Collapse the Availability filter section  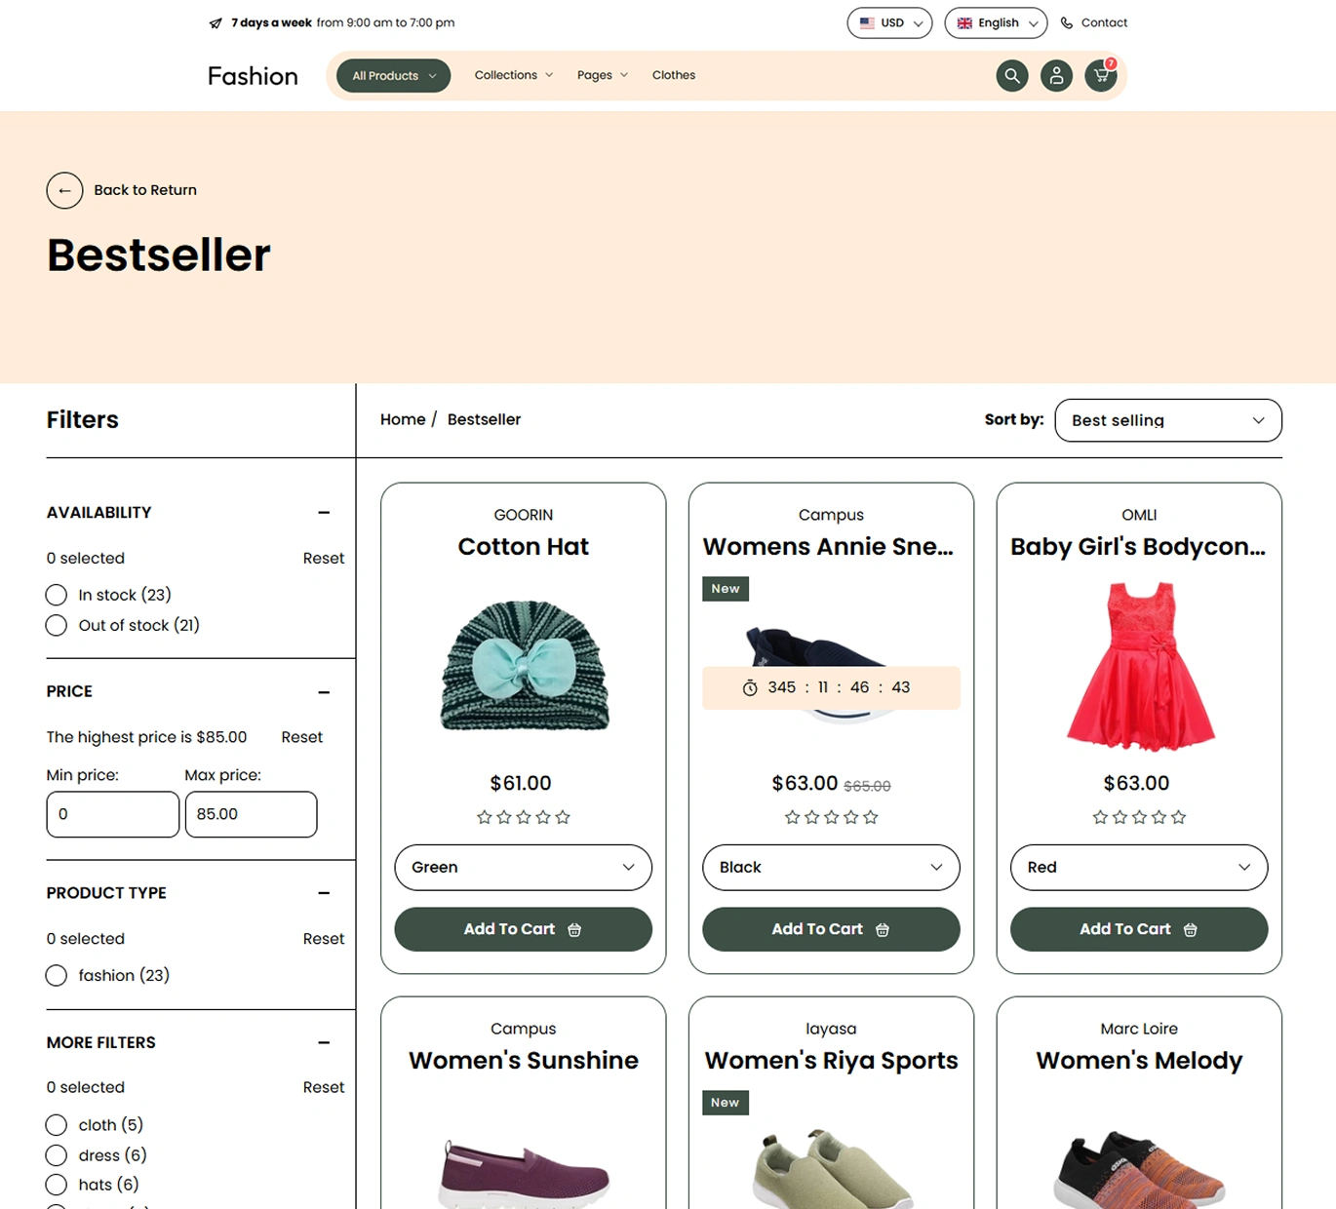pyautogui.click(x=324, y=513)
